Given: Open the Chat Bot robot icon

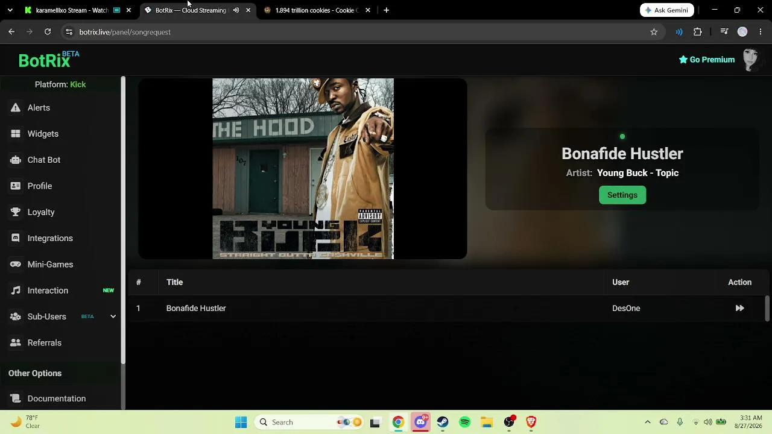Looking at the screenshot, I should click(16, 160).
